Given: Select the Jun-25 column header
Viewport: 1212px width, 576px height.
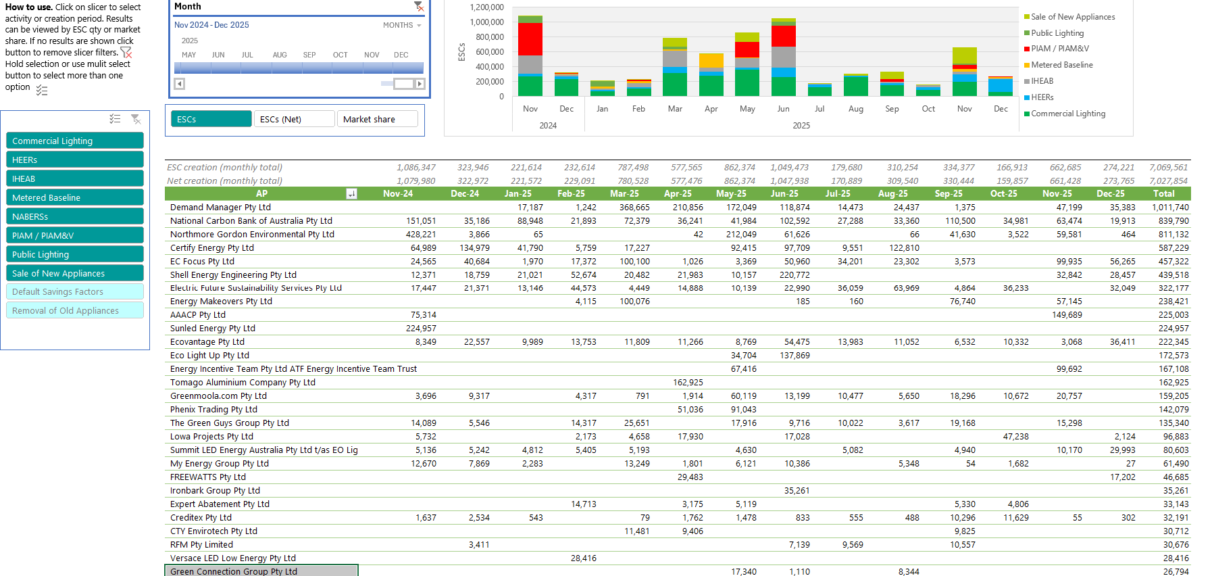Looking at the screenshot, I should click(x=784, y=193).
